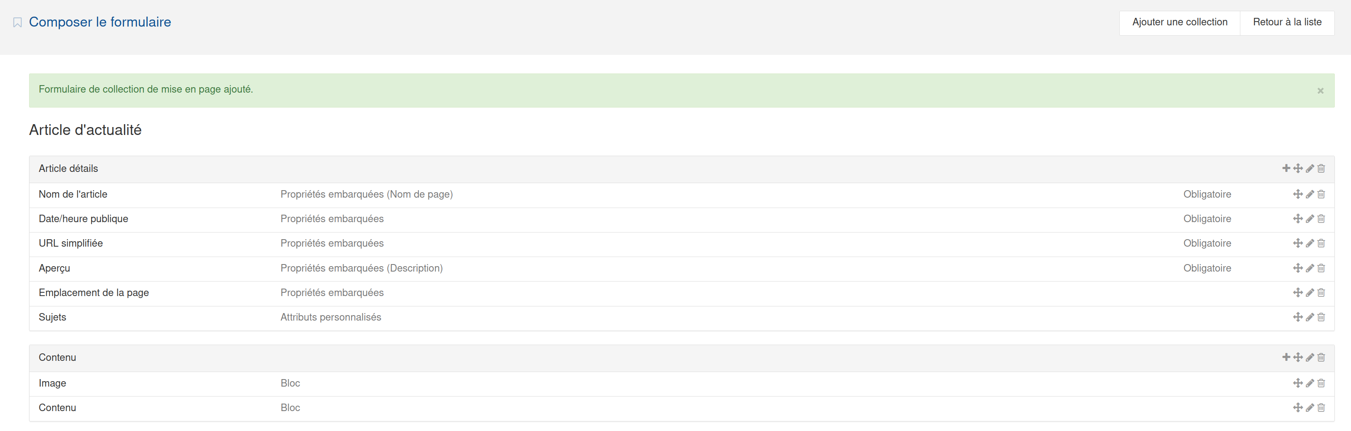Image resolution: width=1351 pixels, height=431 pixels.
Task: Edit the Image bloc field
Action: pyautogui.click(x=1309, y=383)
